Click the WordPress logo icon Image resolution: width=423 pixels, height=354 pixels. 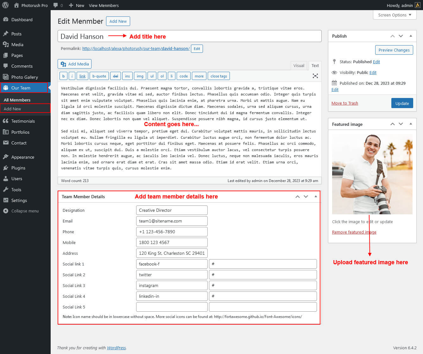point(5,5)
